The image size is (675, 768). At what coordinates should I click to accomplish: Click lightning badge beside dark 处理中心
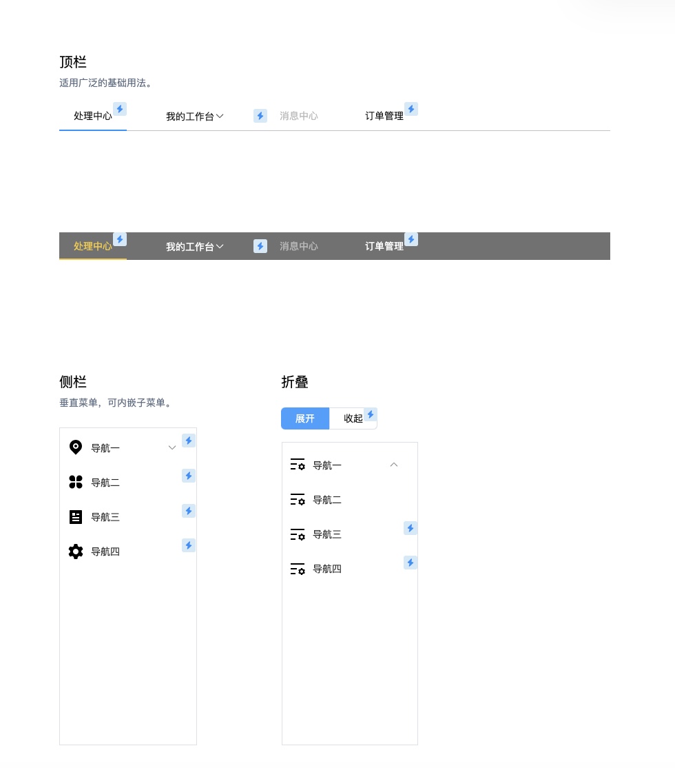click(120, 239)
